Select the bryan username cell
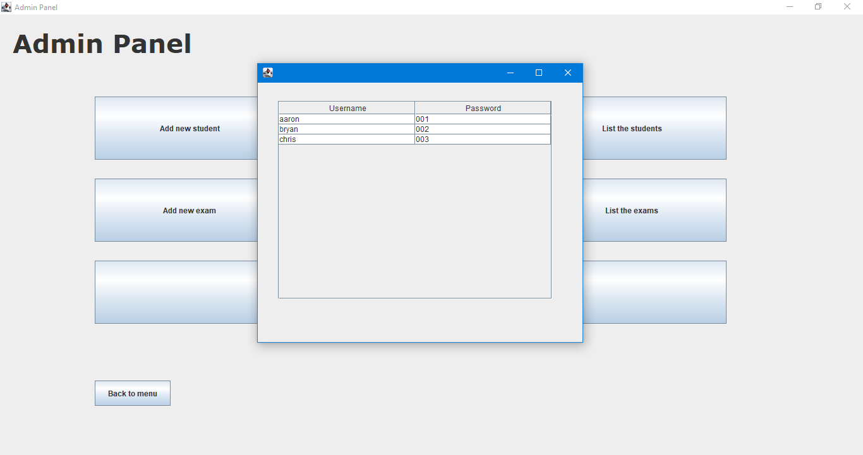863x455 pixels. (x=346, y=129)
